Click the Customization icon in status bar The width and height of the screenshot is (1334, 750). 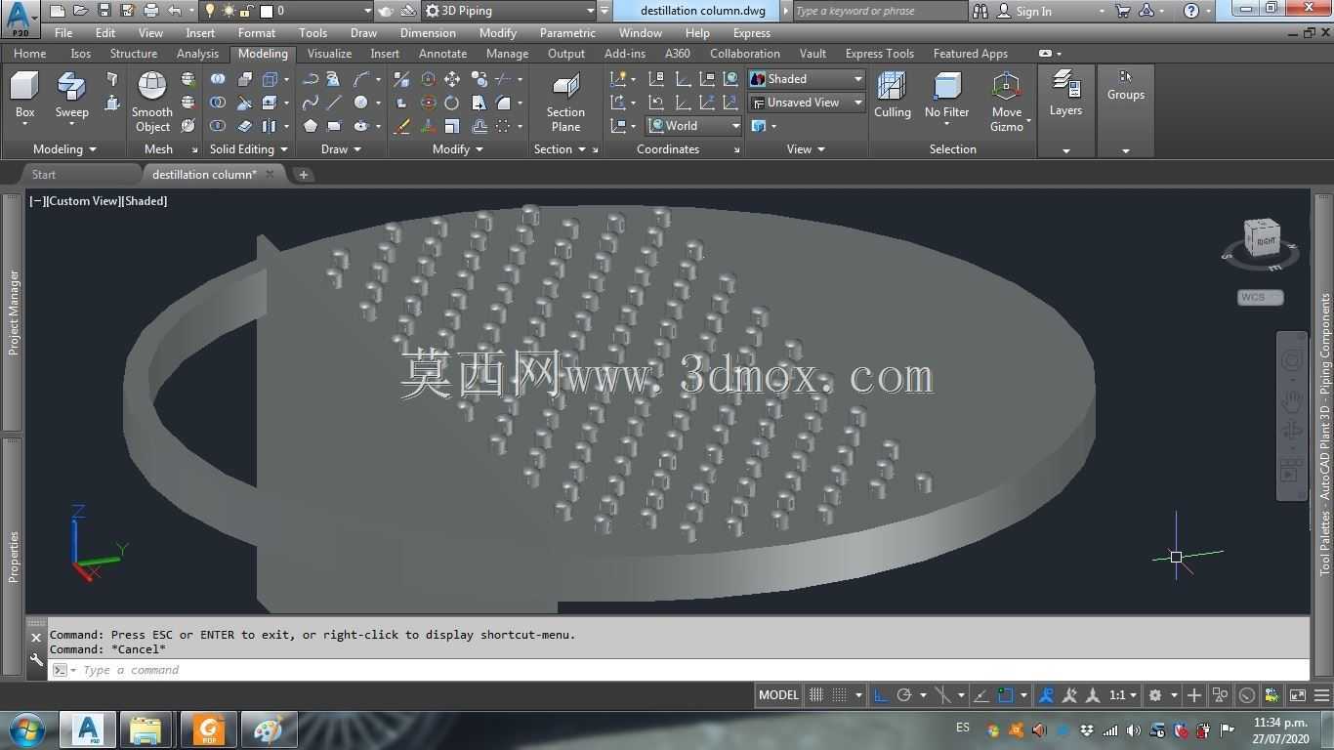1321,695
